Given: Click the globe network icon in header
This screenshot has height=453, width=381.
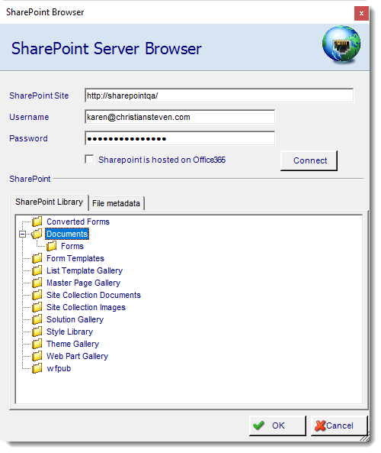Looking at the screenshot, I should pos(341,44).
